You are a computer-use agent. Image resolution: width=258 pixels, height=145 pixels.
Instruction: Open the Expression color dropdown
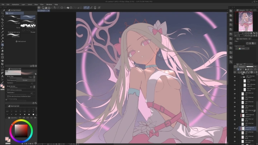click(x=243, y=48)
